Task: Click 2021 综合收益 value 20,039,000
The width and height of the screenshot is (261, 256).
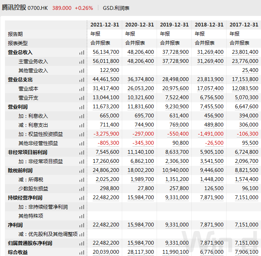Action: [106, 252]
